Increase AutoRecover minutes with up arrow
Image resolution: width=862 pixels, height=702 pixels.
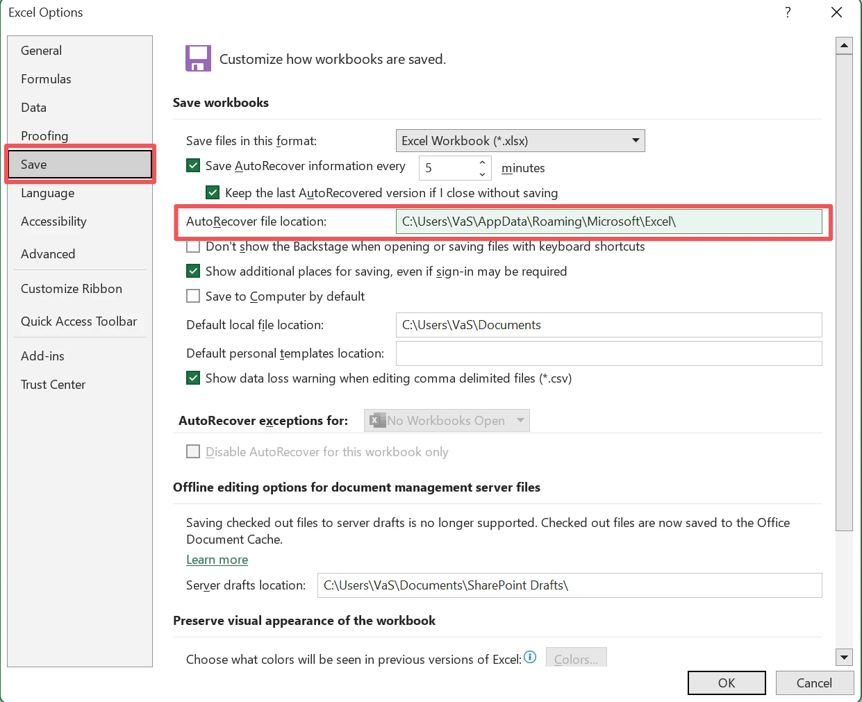pyautogui.click(x=482, y=162)
